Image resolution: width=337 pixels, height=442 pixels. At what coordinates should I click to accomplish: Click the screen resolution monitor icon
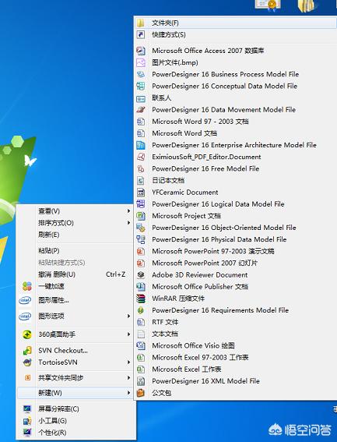[27, 408]
